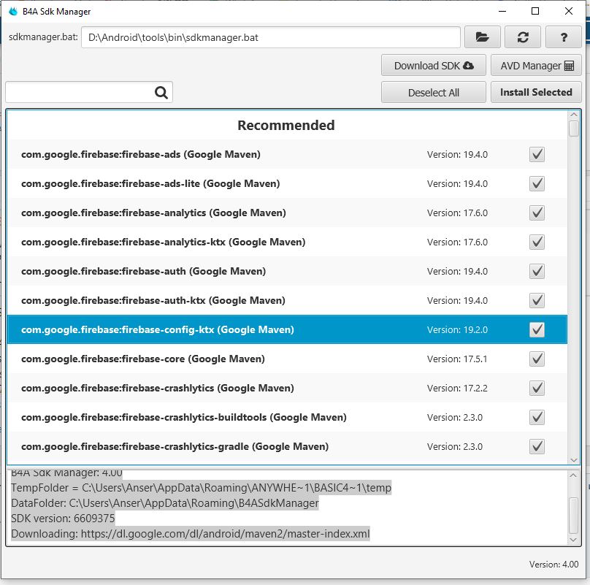Click SDK version: 6609375 log line
The width and height of the screenshot is (590, 585).
point(63,519)
